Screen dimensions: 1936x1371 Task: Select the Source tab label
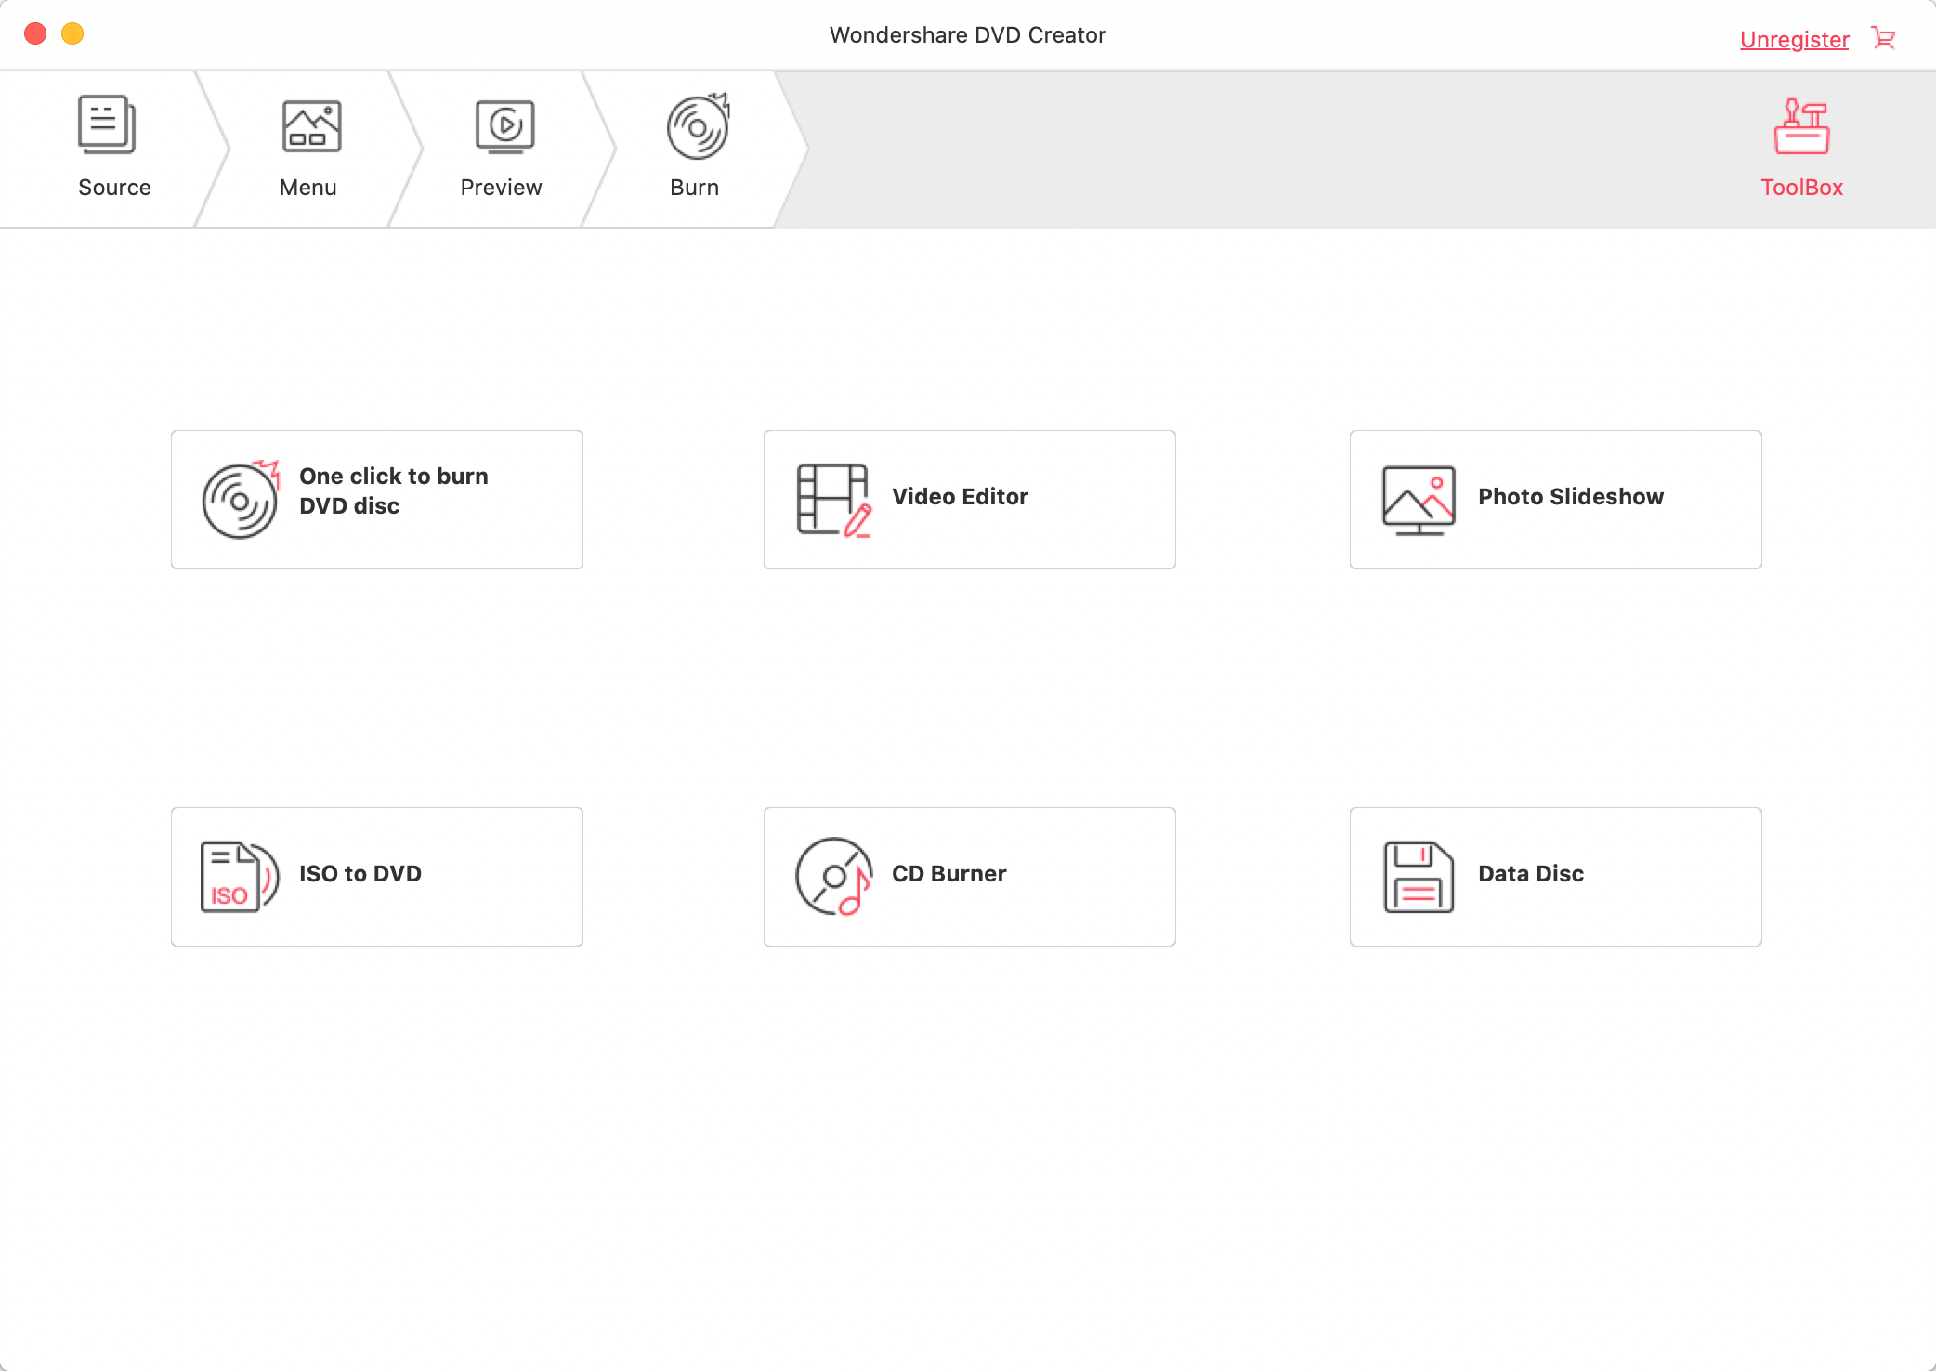(114, 188)
